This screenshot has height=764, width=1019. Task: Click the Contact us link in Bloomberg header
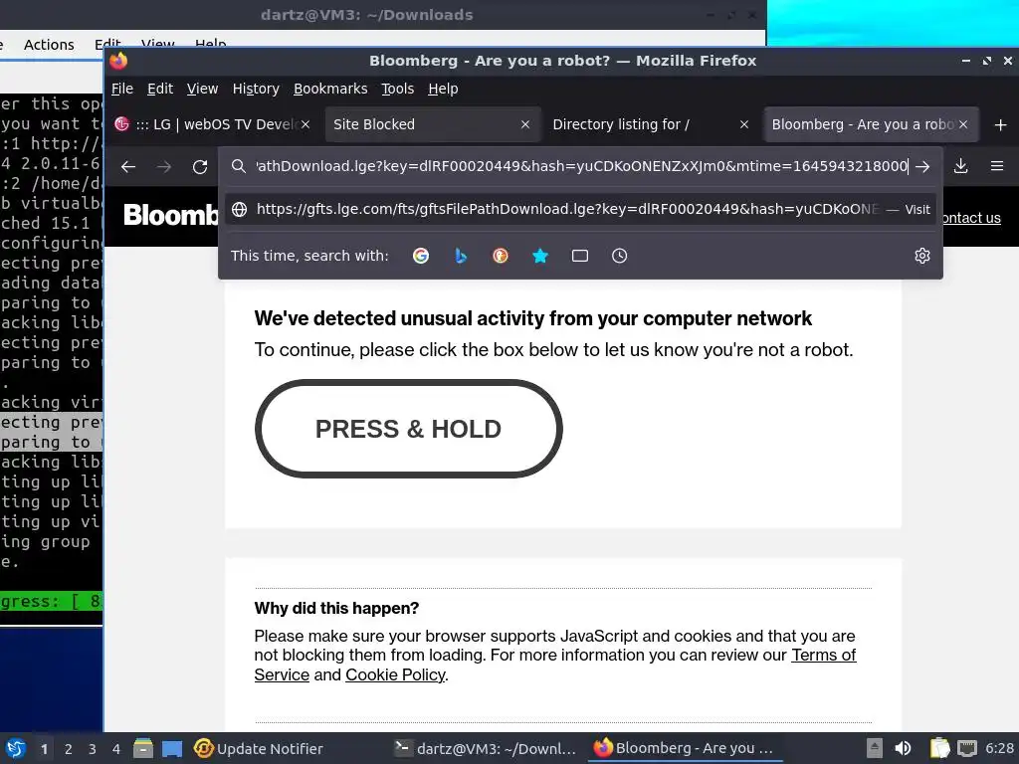click(971, 218)
